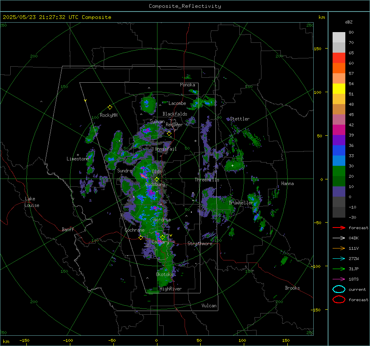370x346 pixels.
Task: Click the 'RedDeer' city label
Action: (x=174, y=125)
